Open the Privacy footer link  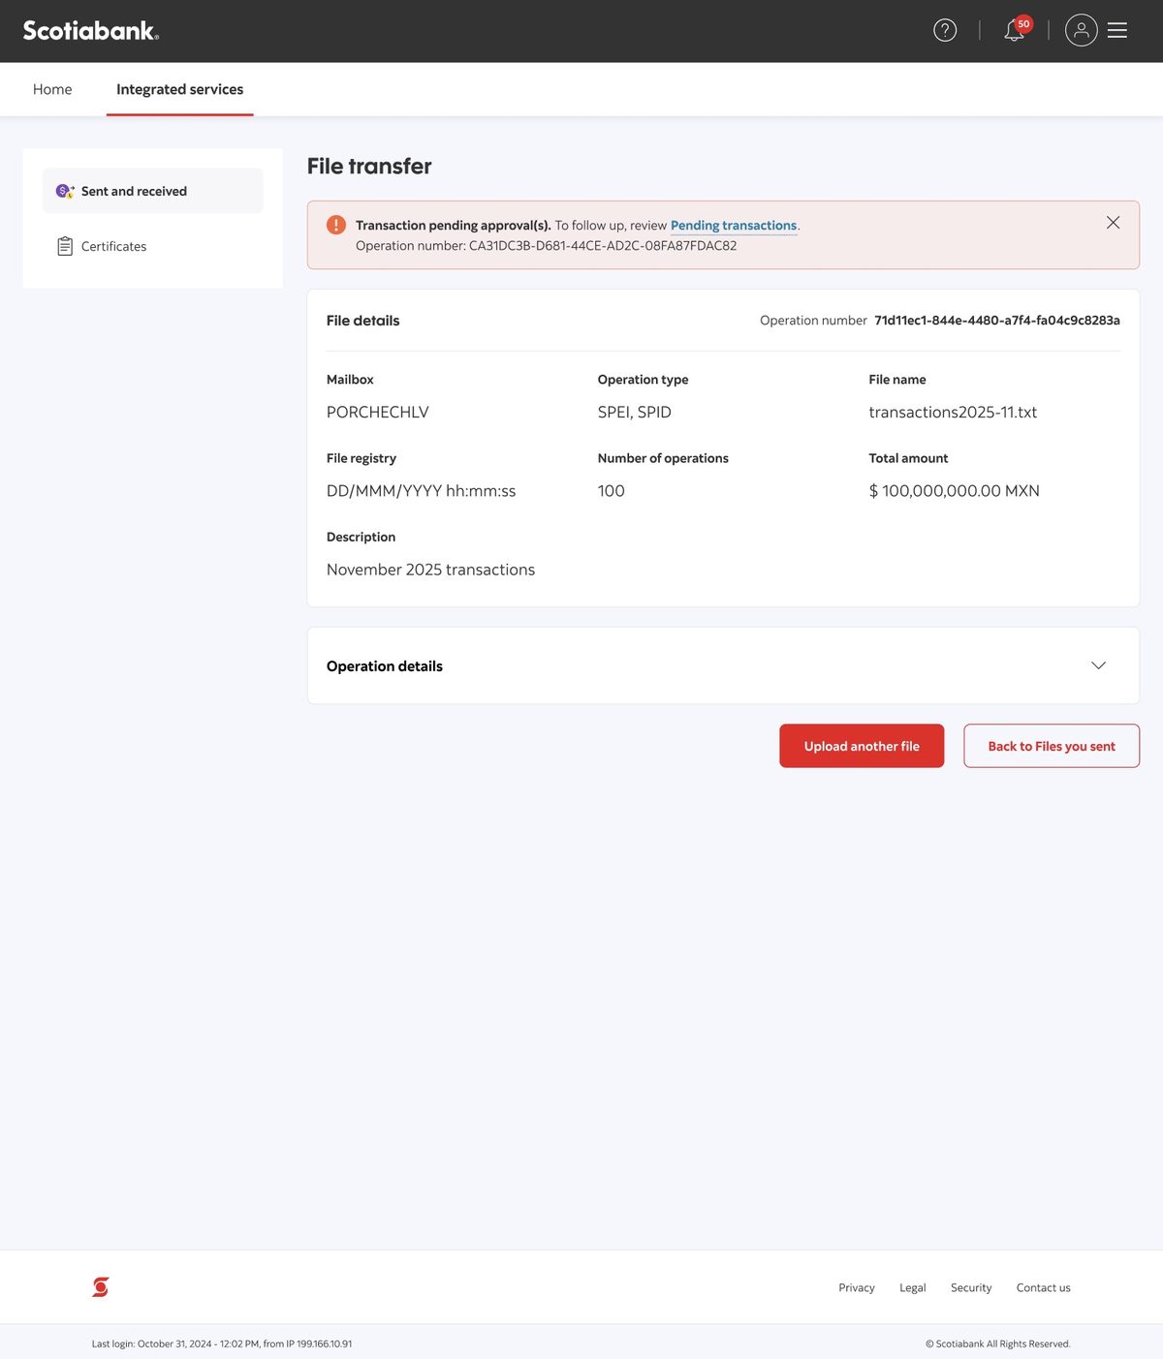point(857,1287)
